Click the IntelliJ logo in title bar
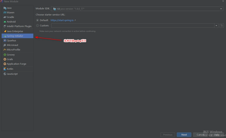Image resolution: width=226 pixels, height=138 pixels. 2,1
